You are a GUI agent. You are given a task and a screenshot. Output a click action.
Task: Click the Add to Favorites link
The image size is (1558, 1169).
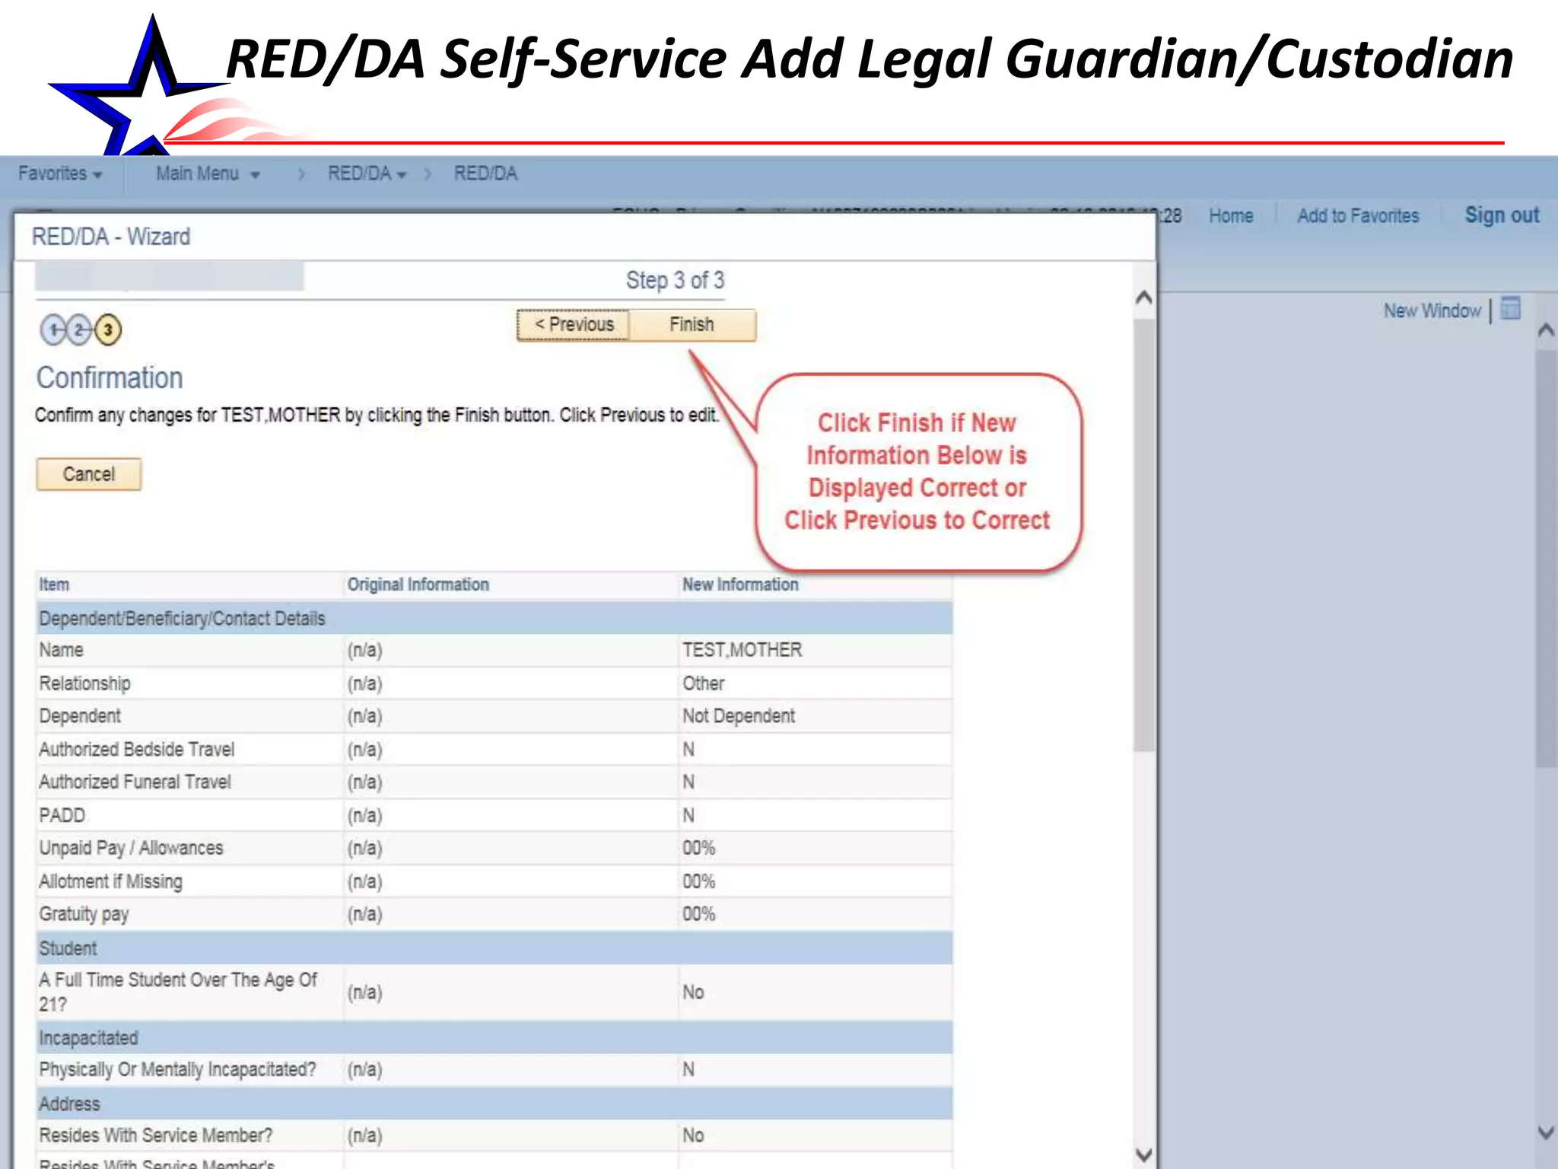point(1358,216)
